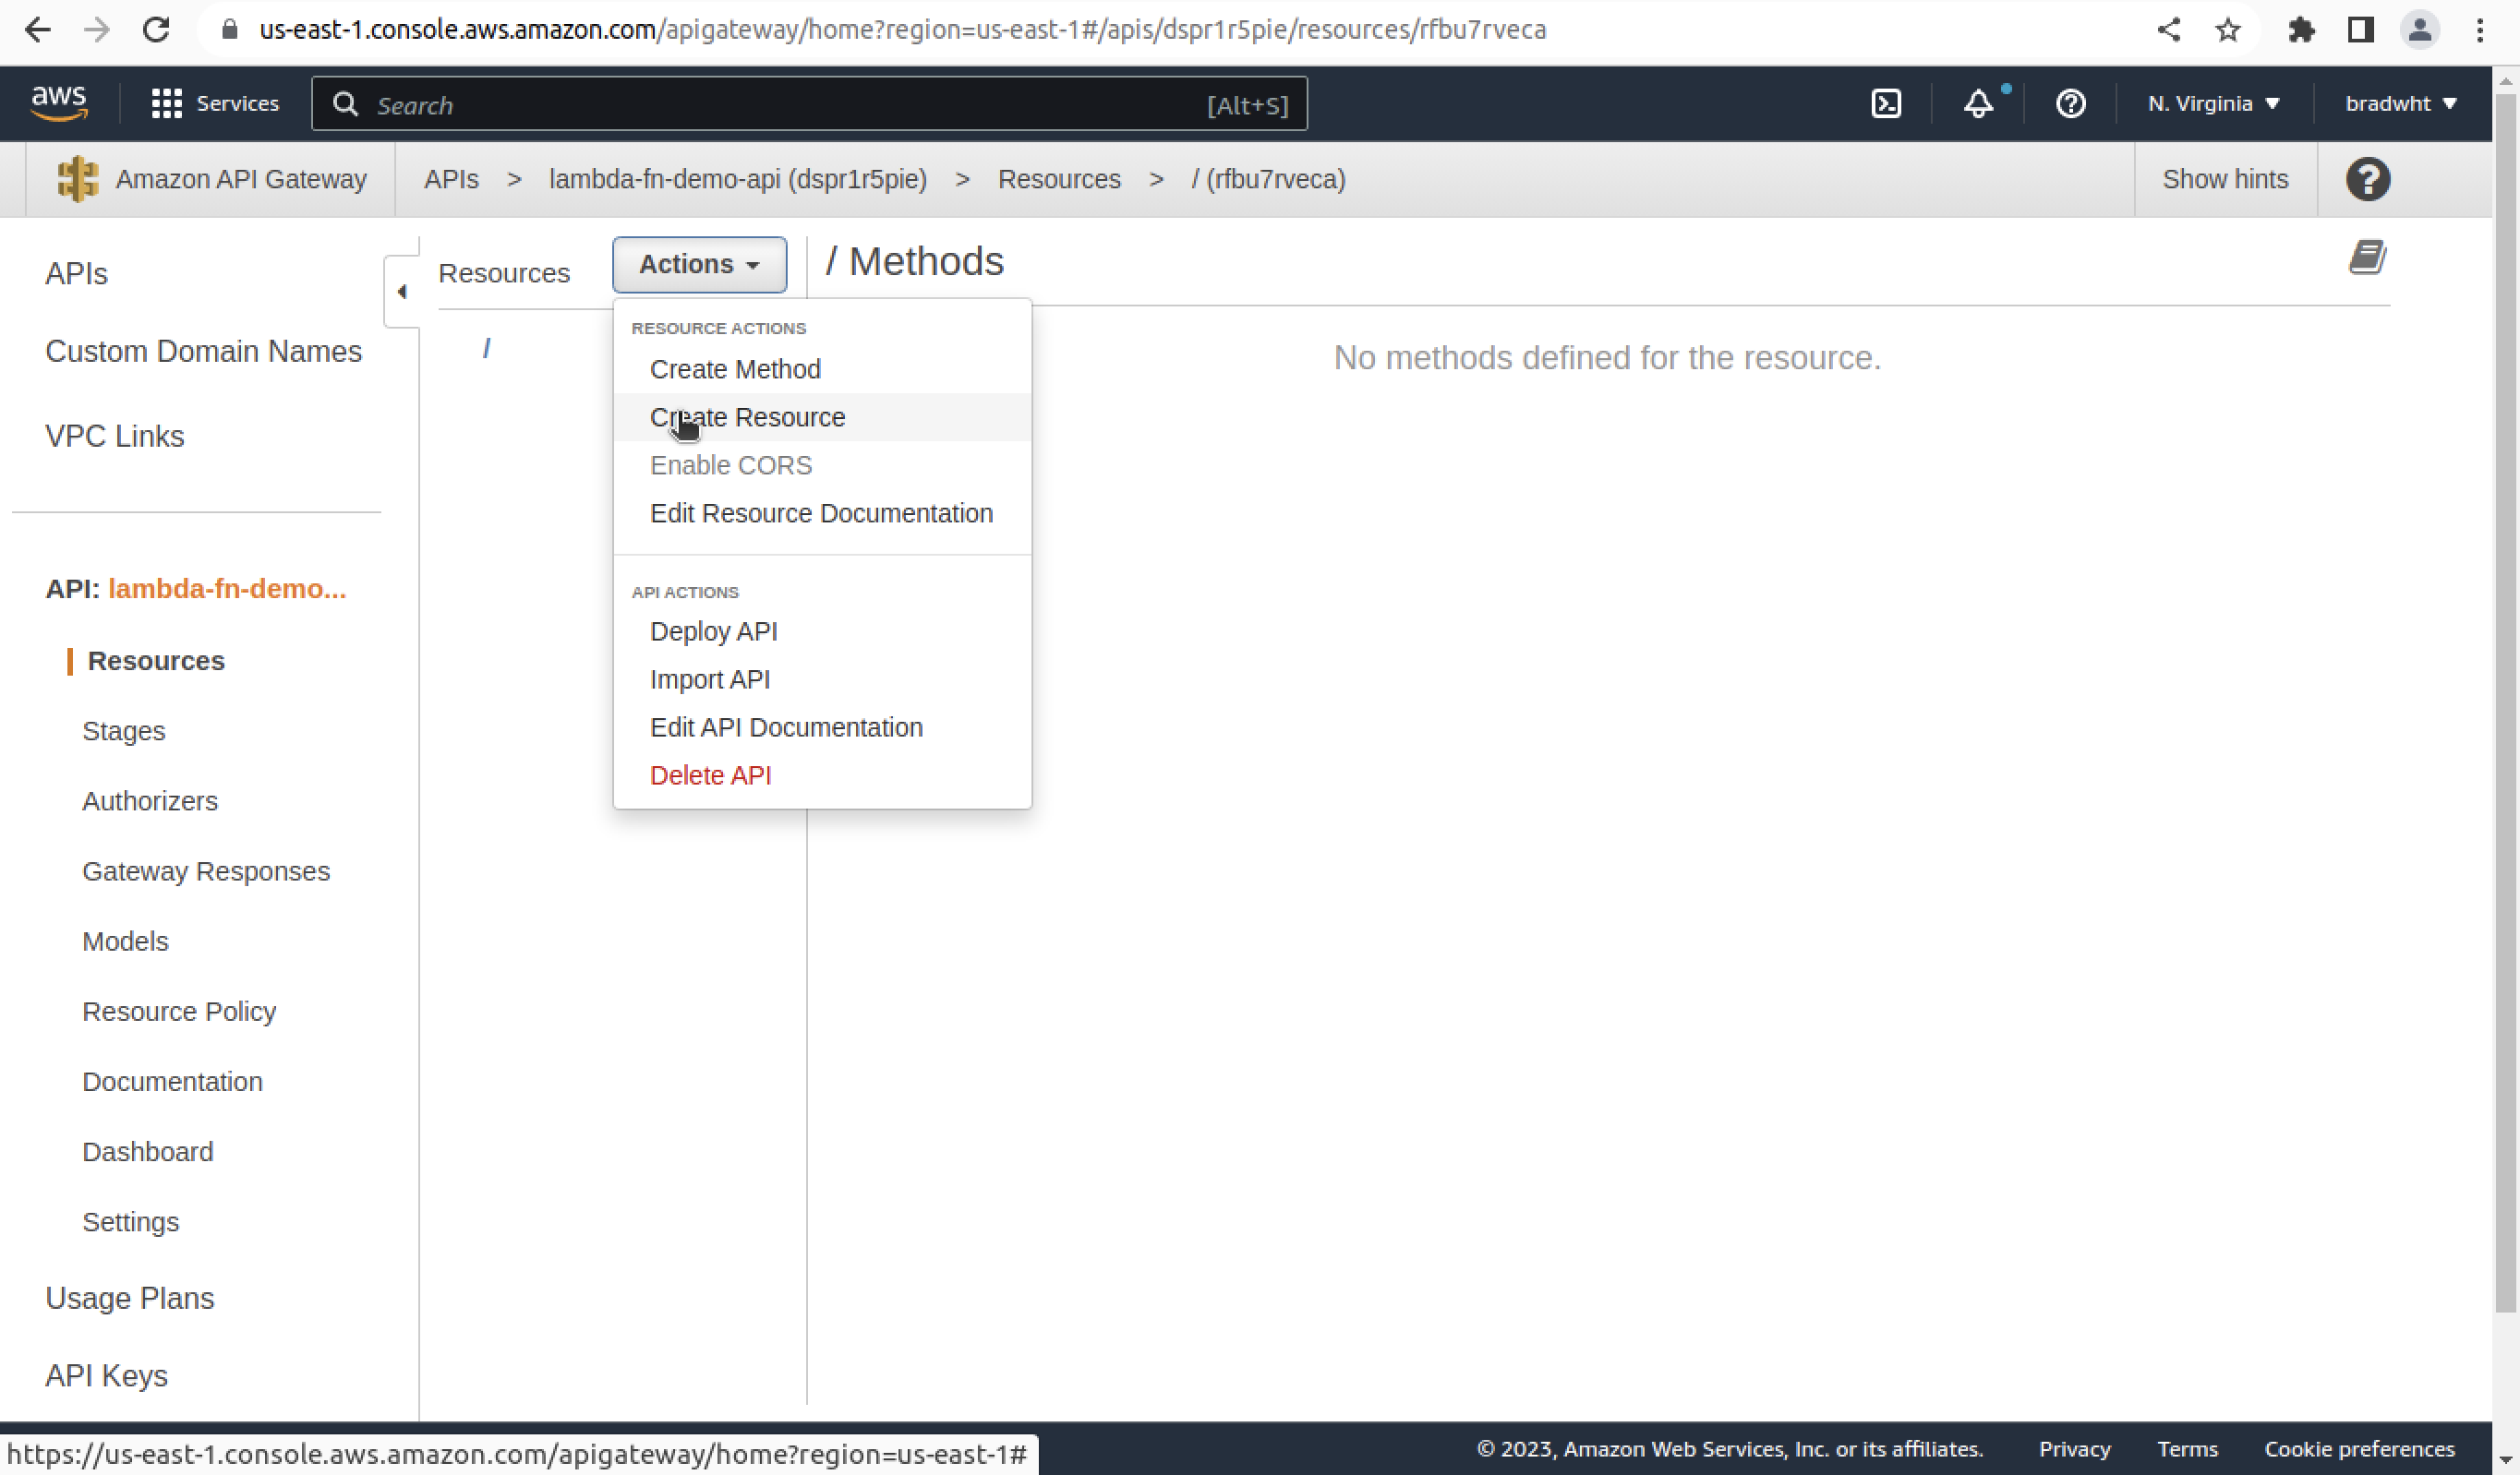2520x1475 pixels.
Task: Choose Create Method from Actions menu
Action: [821, 370]
